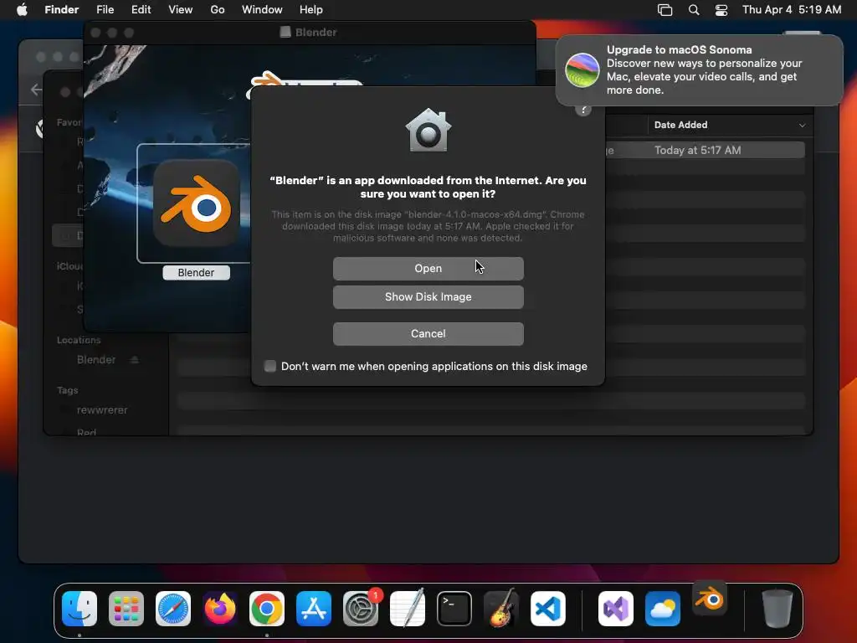
Task: Click the date and time in menu bar
Action: [x=792, y=10]
